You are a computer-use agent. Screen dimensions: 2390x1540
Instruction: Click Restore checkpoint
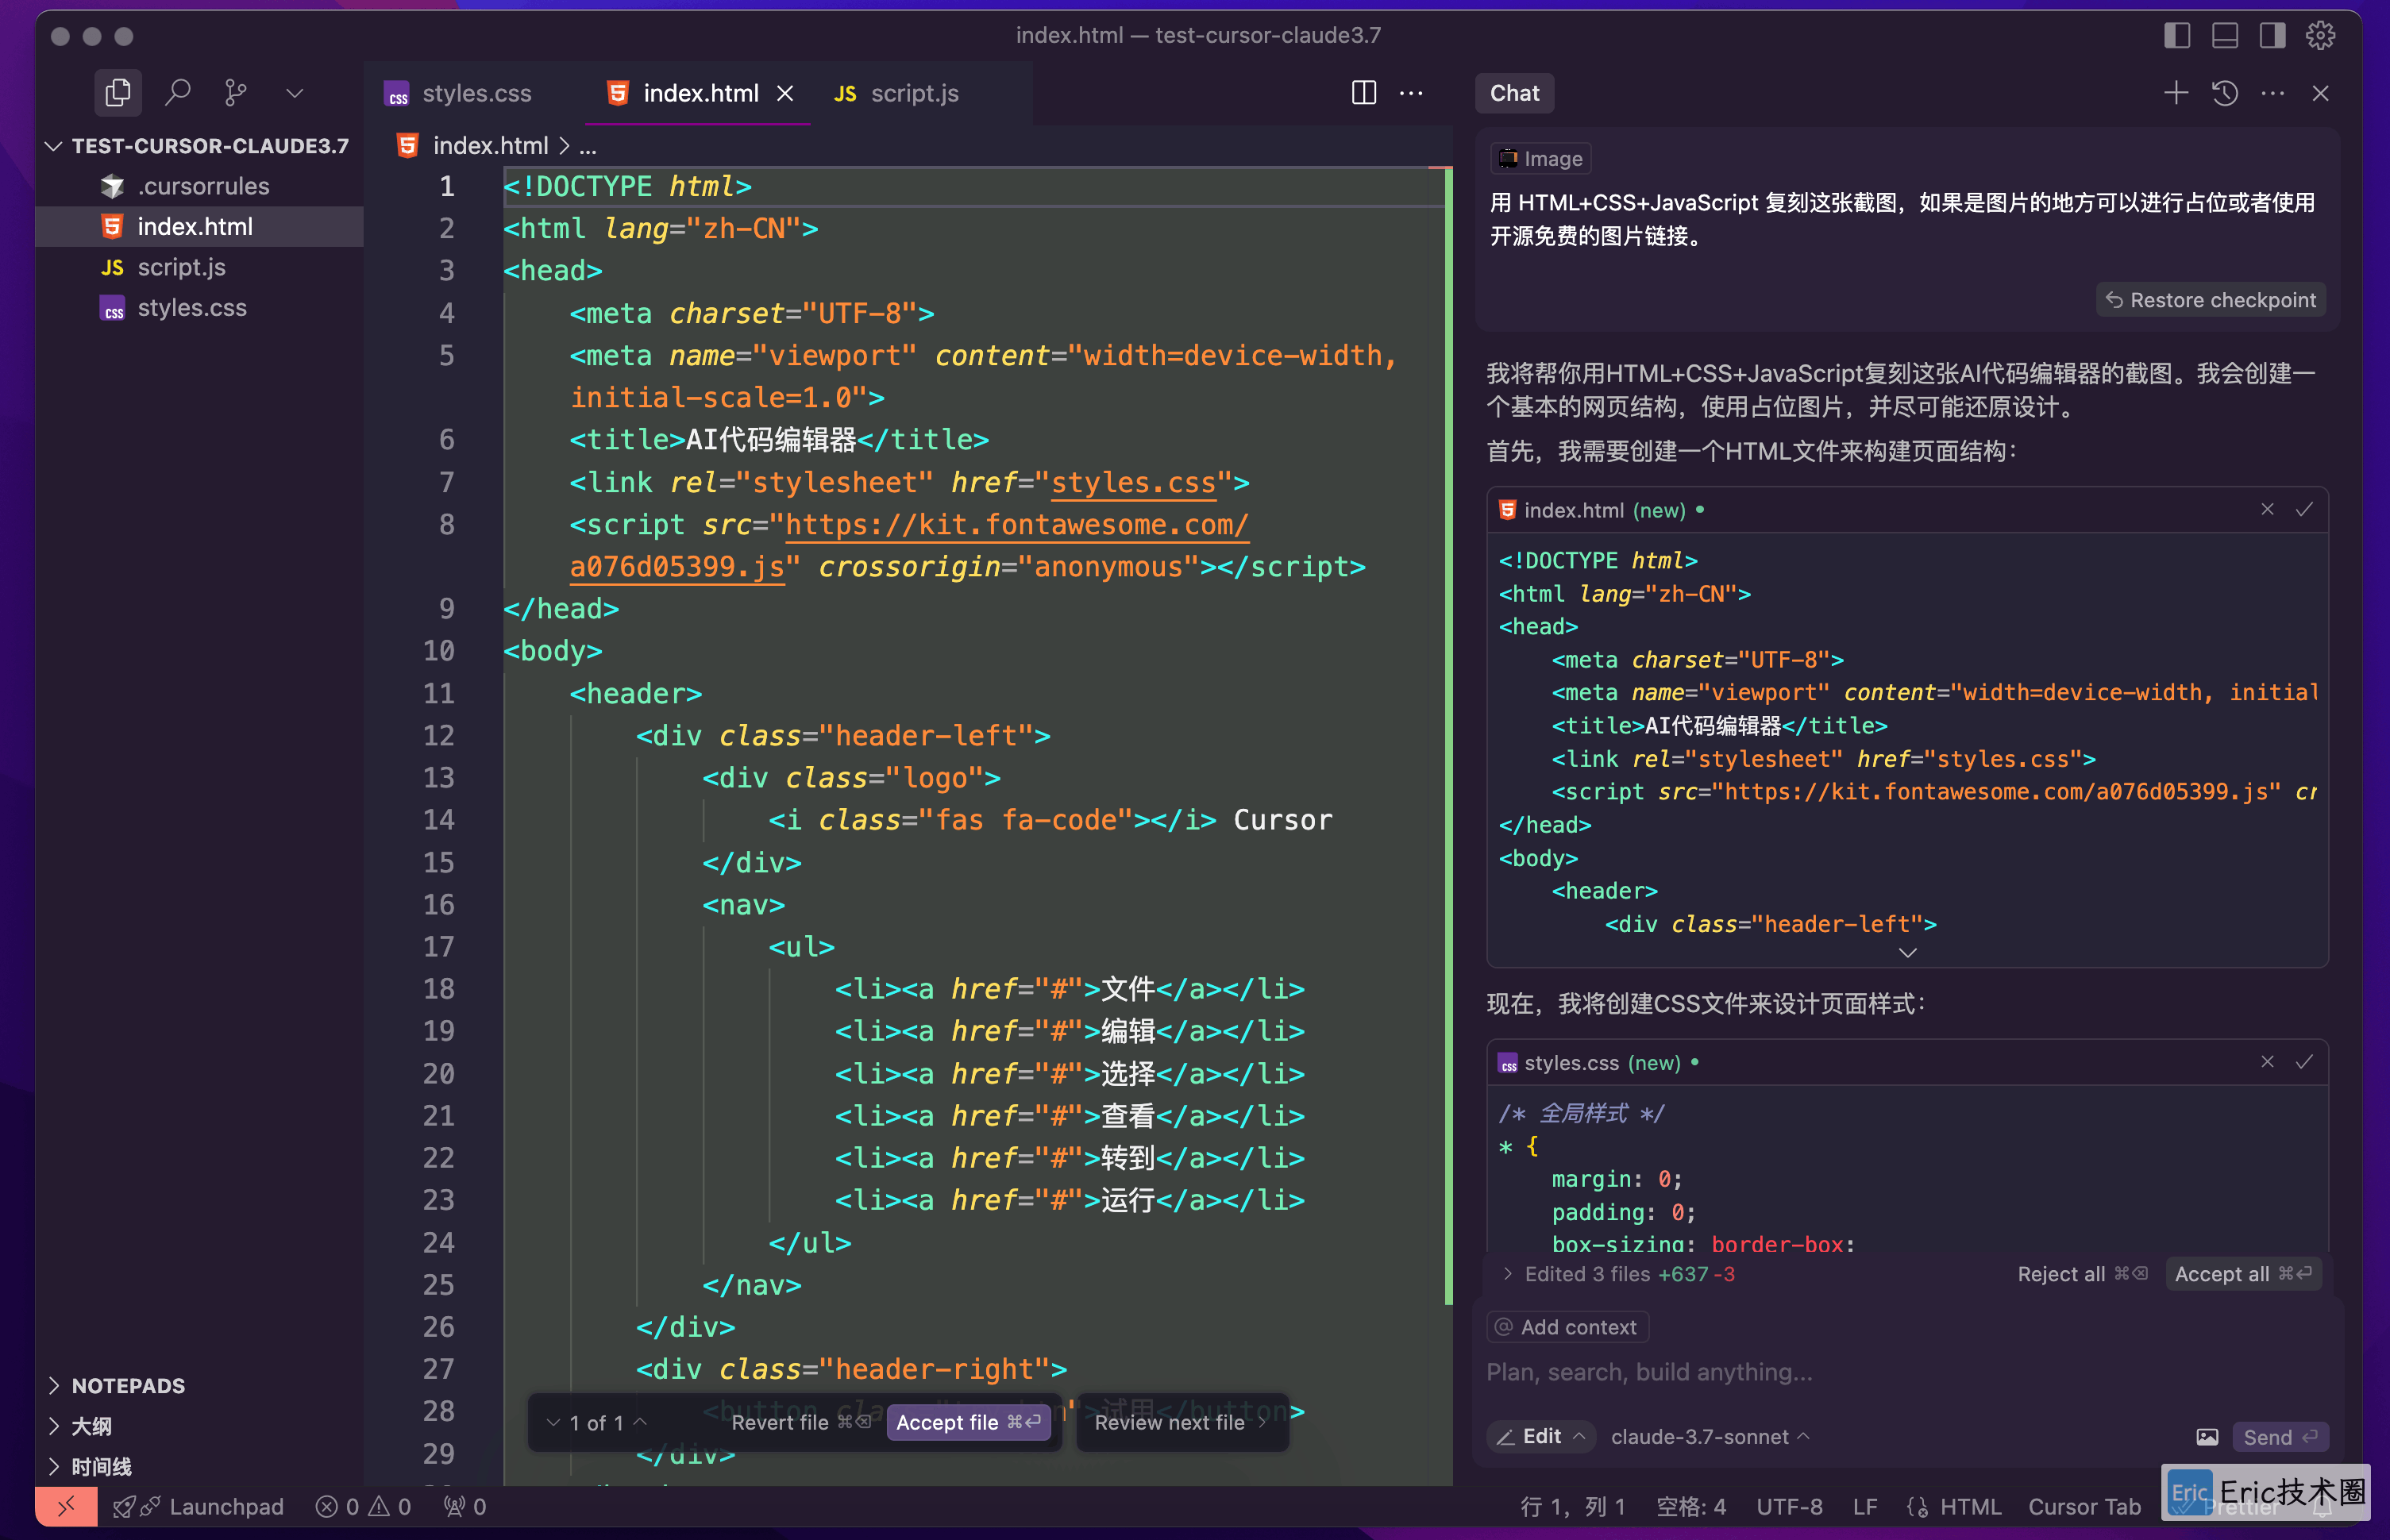(2210, 300)
